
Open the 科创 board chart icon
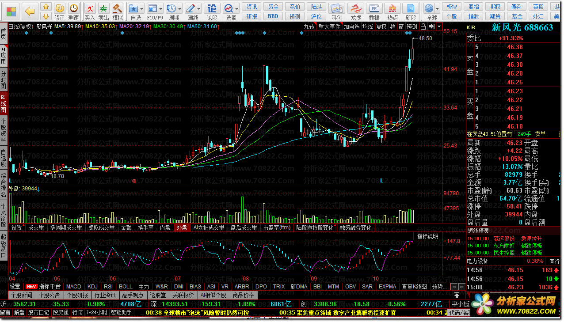[337, 11]
